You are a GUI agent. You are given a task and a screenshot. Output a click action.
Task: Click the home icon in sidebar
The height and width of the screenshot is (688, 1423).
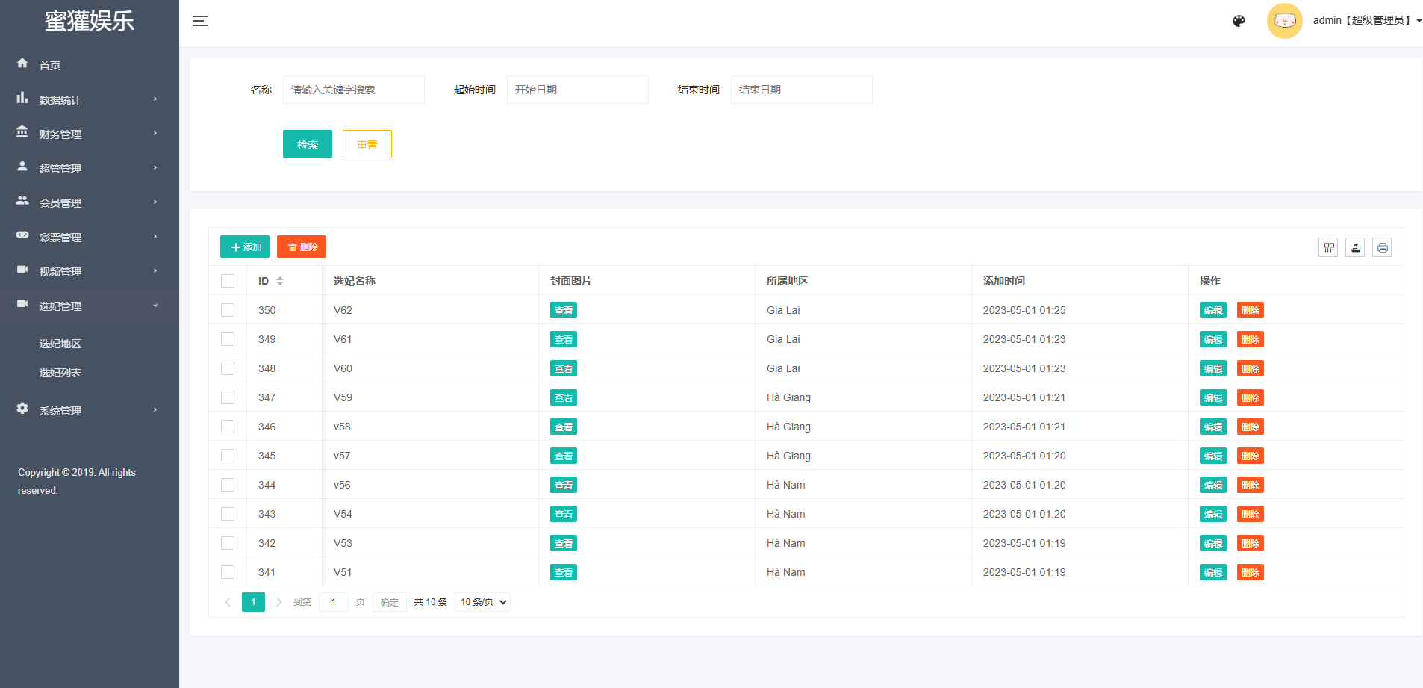click(x=22, y=64)
